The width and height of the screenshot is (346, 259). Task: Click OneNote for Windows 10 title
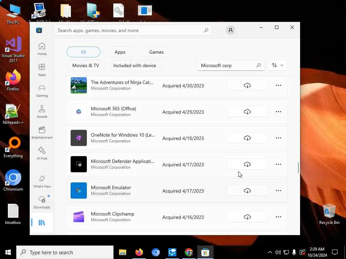pos(123,135)
